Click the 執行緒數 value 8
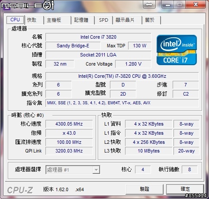 pos(190,169)
